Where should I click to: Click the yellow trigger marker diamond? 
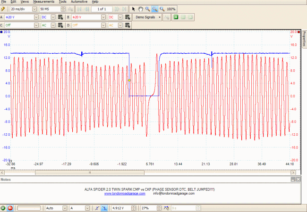129,81
